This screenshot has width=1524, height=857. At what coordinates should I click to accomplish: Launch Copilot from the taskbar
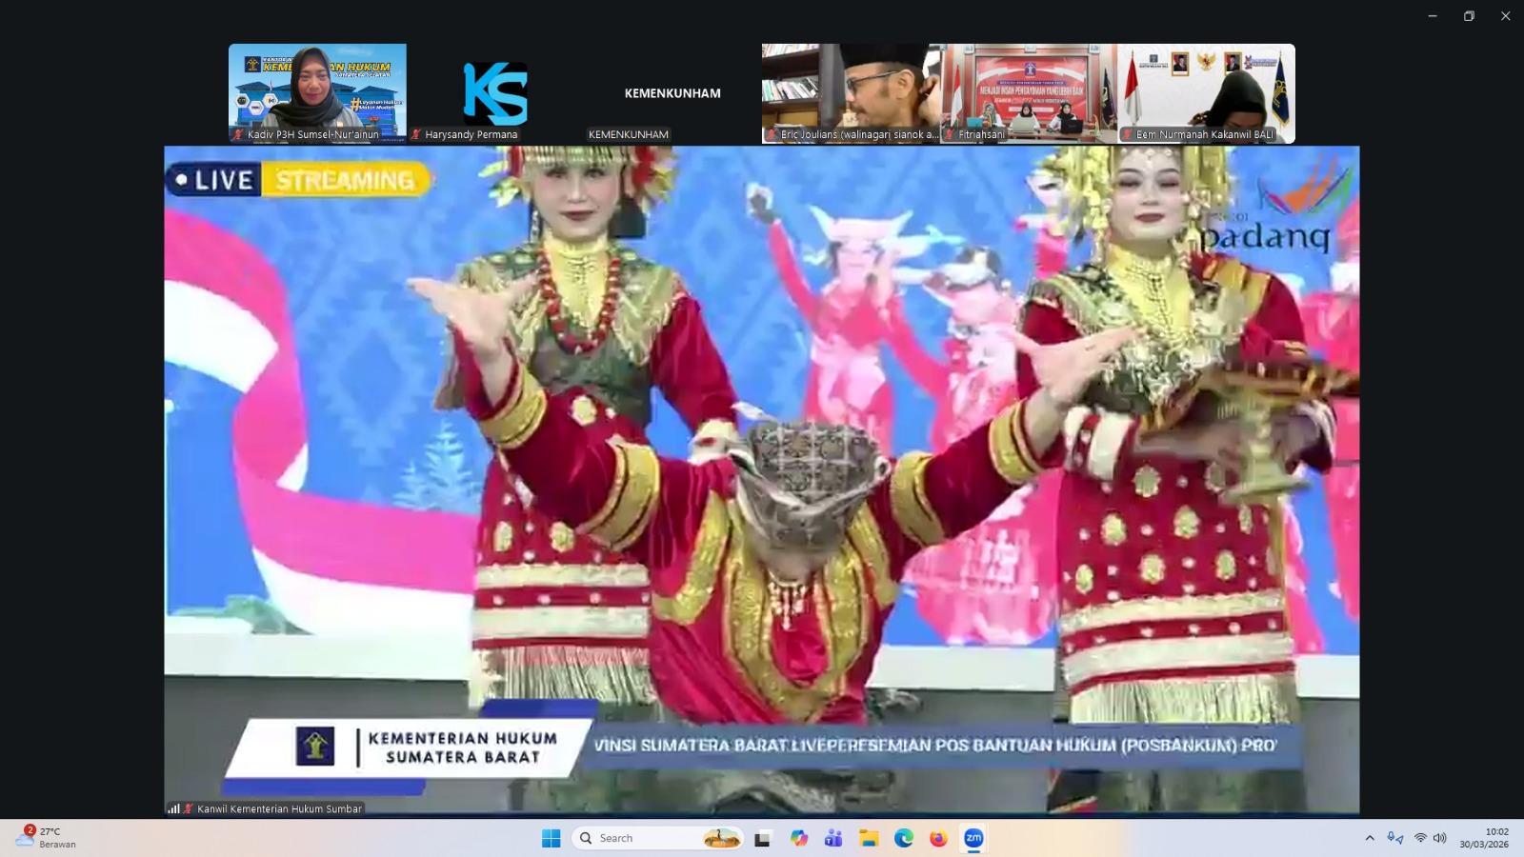coord(798,838)
